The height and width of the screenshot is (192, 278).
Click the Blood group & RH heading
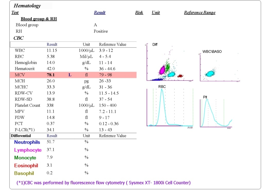click(39, 19)
